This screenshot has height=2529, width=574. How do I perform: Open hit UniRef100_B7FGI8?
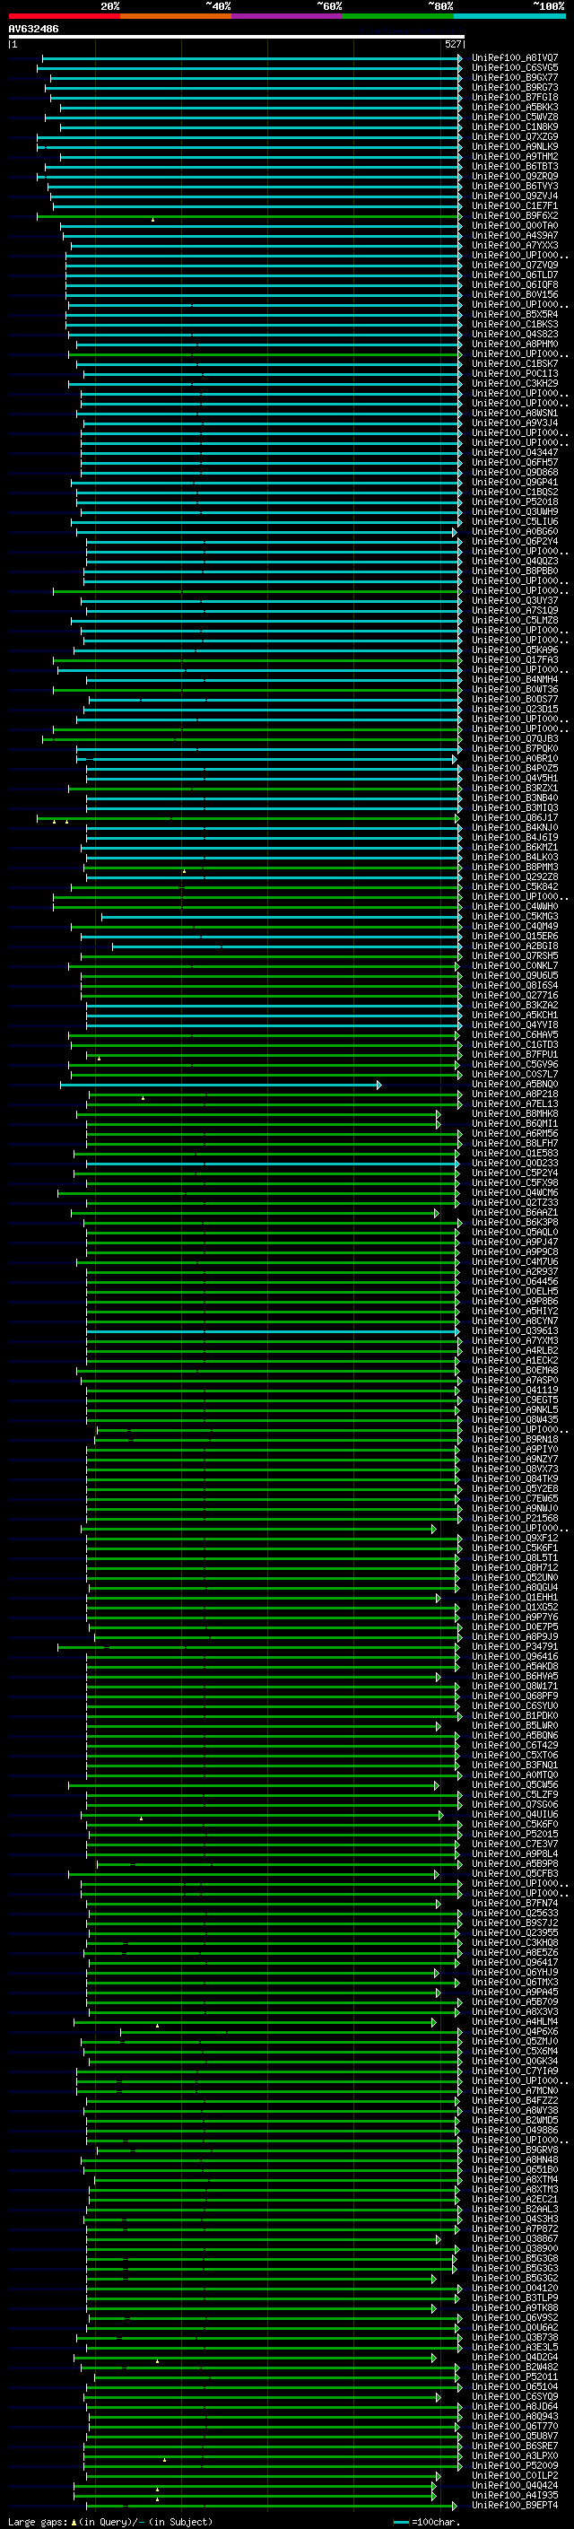click(x=514, y=97)
